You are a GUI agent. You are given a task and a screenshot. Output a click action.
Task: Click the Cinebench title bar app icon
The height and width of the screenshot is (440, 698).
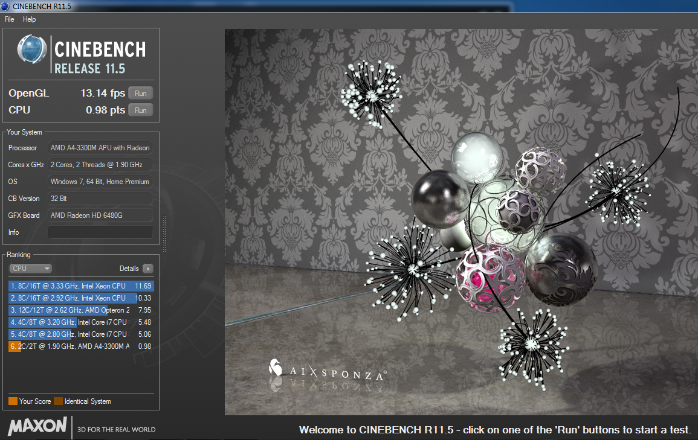pos(5,6)
